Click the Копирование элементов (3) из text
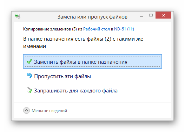Image resolution: width=185 pixels, height=132 pixels. (53, 29)
